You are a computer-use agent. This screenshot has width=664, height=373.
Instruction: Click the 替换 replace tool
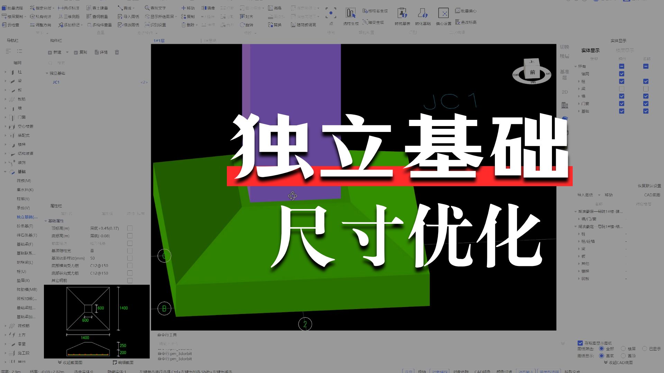275,25
